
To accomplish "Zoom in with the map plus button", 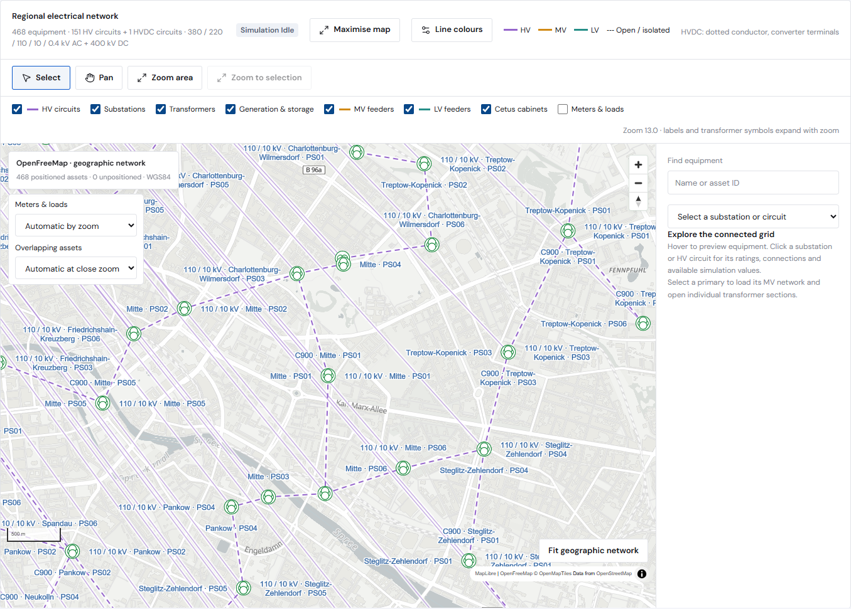I will pyautogui.click(x=638, y=164).
